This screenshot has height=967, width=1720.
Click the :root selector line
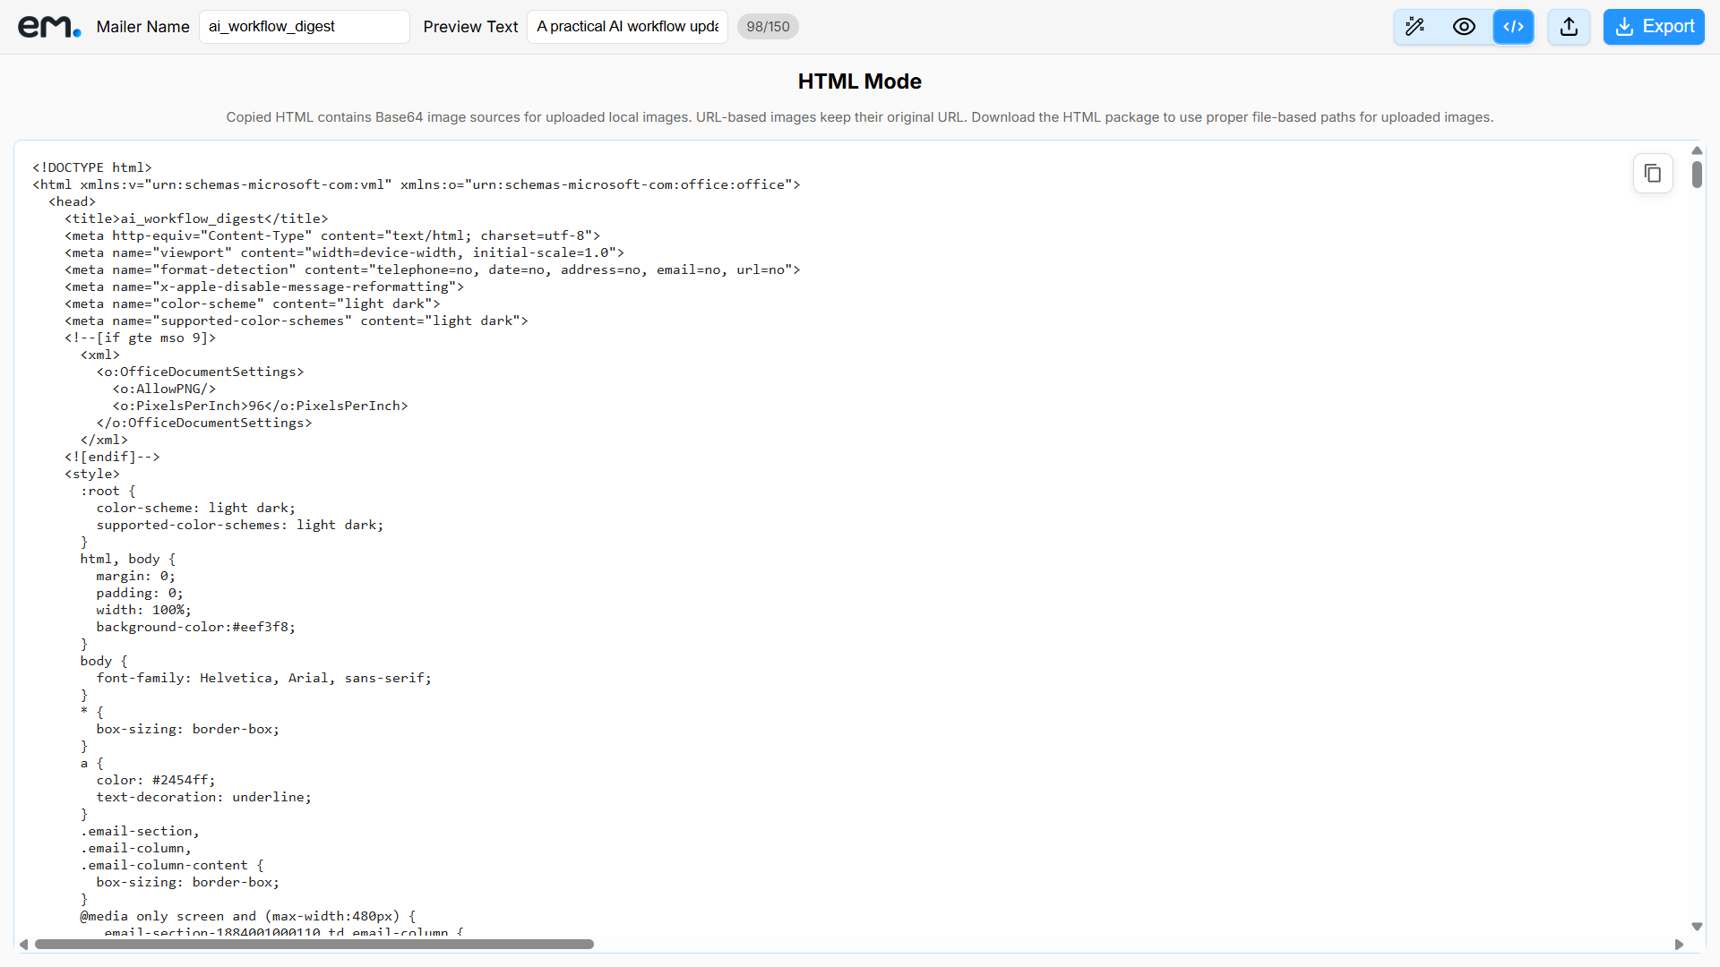click(x=108, y=491)
